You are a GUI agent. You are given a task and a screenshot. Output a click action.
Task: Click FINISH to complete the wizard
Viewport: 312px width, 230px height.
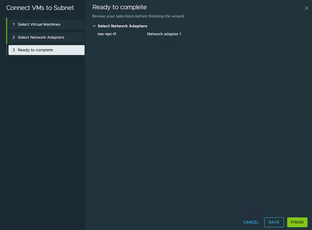click(297, 222)
